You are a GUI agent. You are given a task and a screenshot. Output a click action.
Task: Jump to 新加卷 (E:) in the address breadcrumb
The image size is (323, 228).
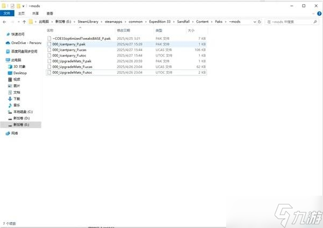tap(63, 22)
